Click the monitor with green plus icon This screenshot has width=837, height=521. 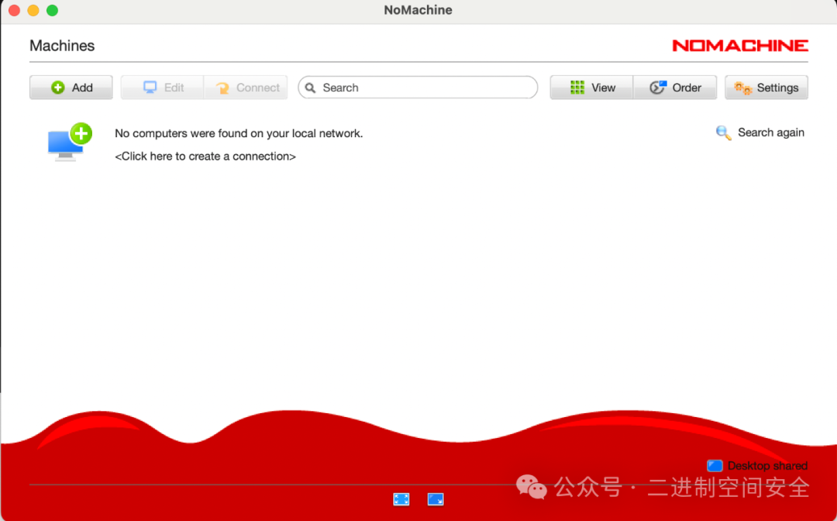(x=70, y=142)
